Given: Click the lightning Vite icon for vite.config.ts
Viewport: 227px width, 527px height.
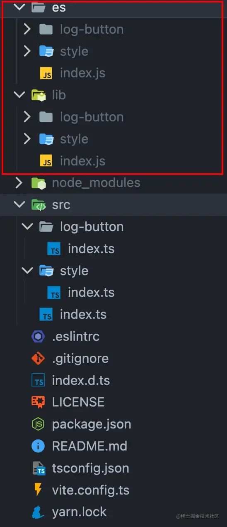Looking at the screenshot, I should tap(38, 490).
